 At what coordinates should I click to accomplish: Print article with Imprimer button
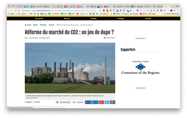(78, 102)
